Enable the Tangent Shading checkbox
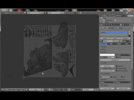 [x=117, y=68]
